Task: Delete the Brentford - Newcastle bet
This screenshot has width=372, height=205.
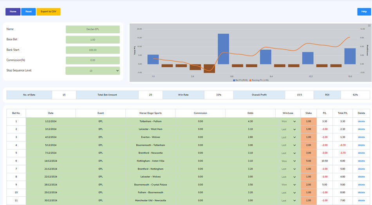Action: pyautogui.click(x=361, y=153)
